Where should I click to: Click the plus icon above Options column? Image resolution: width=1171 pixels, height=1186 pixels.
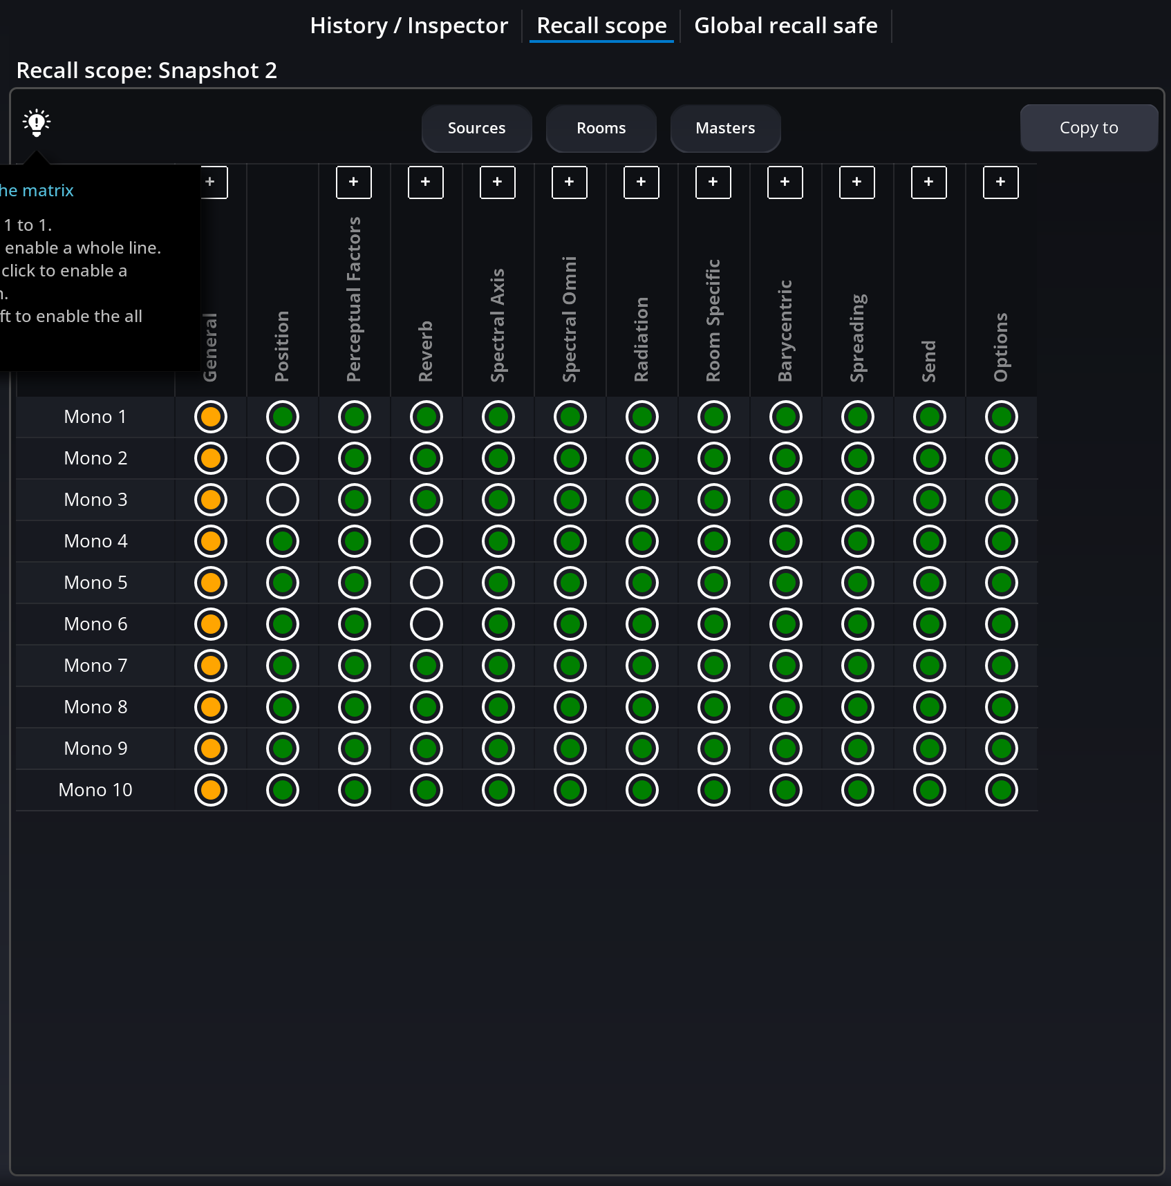[1001, 182]
